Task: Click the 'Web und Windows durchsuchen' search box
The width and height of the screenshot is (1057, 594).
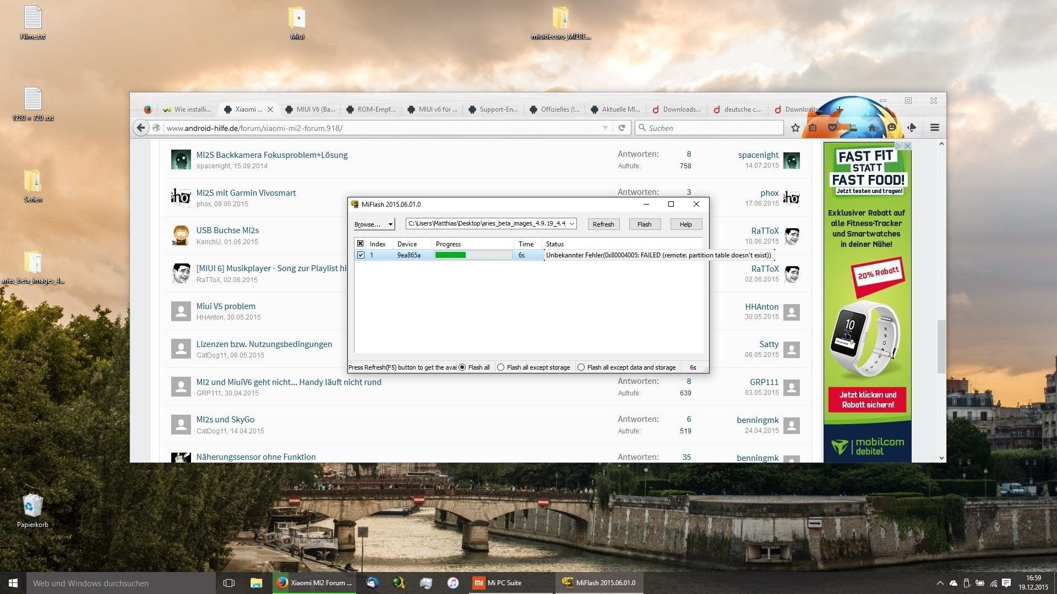Action: [x=121, y=583]
